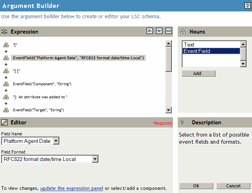Click the node icon for the opening bracket text
The width and height of the screenshot is (252, 193).
coord(6,45)
